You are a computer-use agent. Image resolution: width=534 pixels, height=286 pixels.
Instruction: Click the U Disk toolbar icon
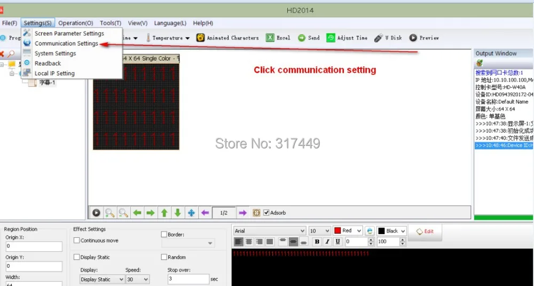[379, 38]
